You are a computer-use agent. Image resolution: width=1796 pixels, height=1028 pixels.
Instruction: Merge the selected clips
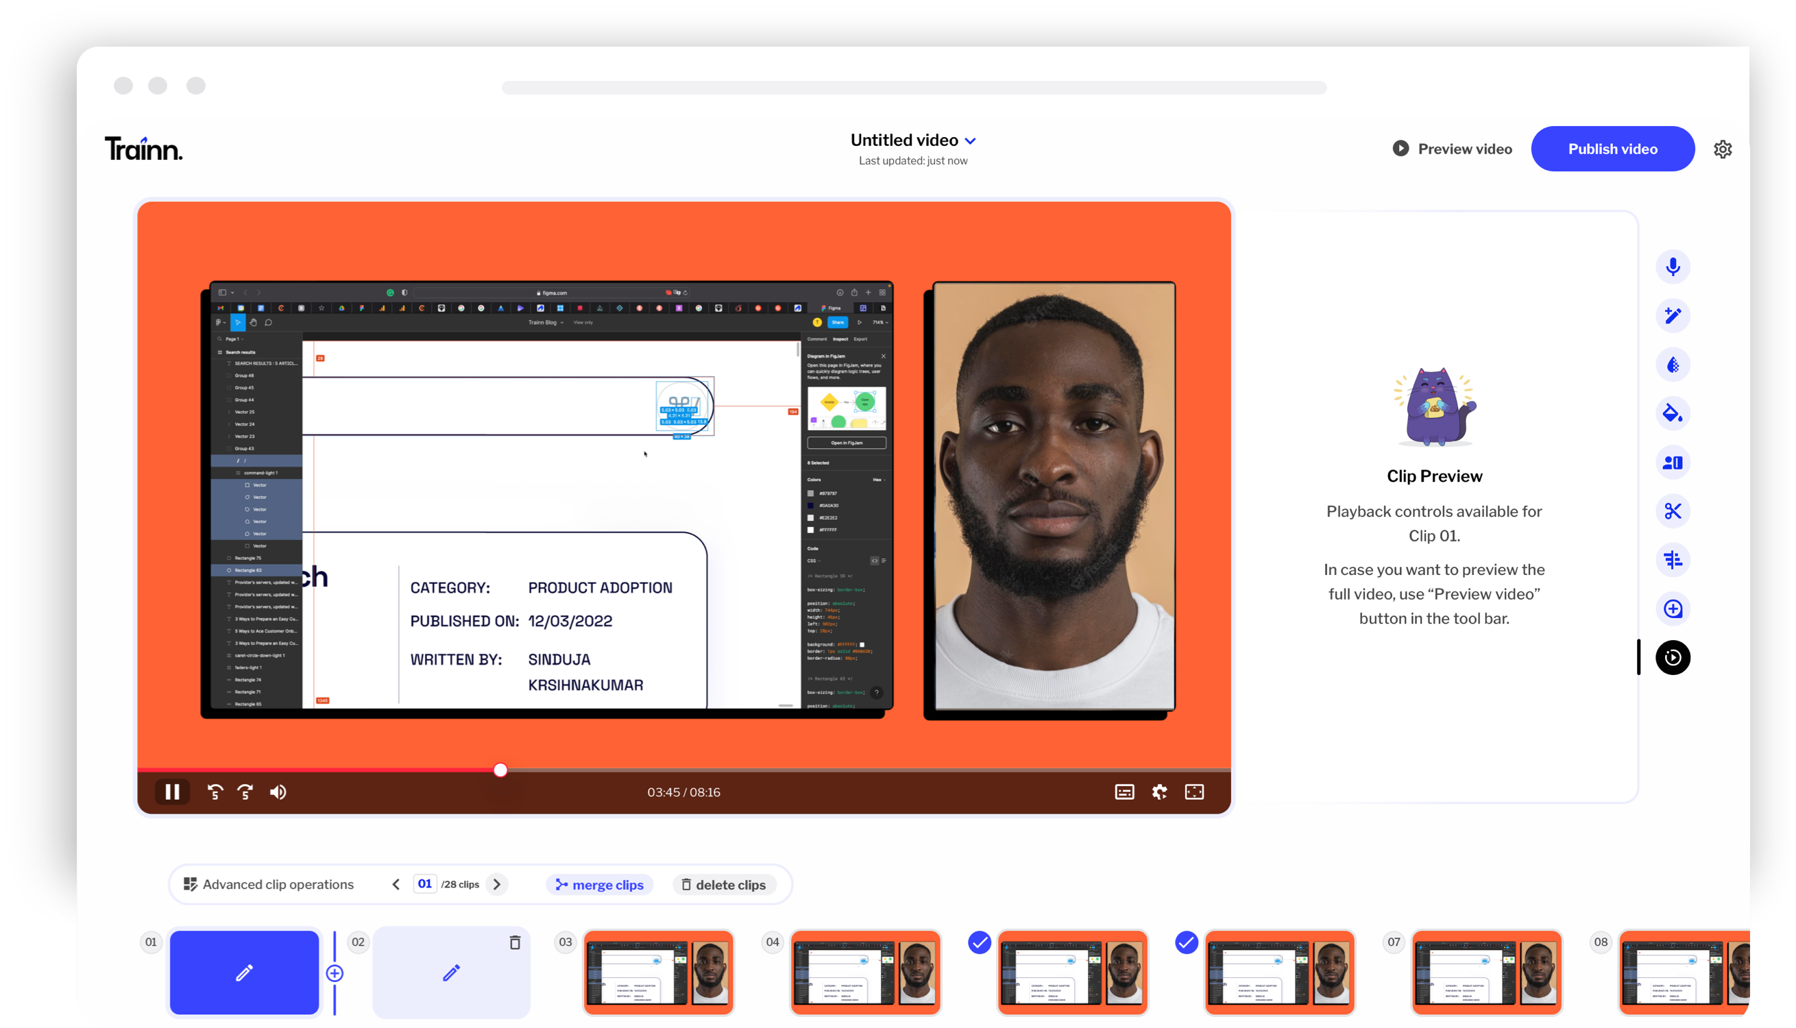599,885
